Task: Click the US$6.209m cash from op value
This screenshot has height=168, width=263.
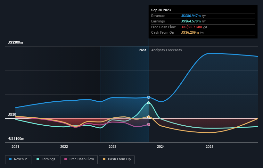Action: (x=190, y=33)
